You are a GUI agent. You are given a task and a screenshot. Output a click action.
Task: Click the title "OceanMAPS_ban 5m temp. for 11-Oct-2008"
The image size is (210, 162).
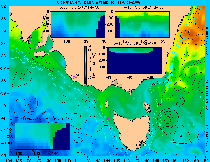99,2
